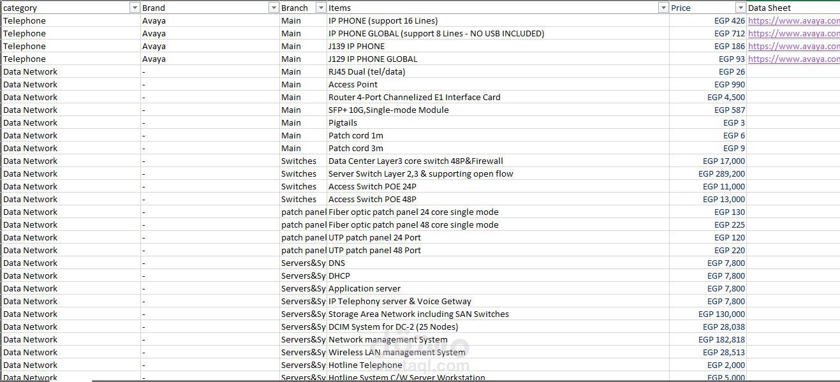Select price cell 'EGP 130,000'
Screen dimensions: 840x382
708,314
